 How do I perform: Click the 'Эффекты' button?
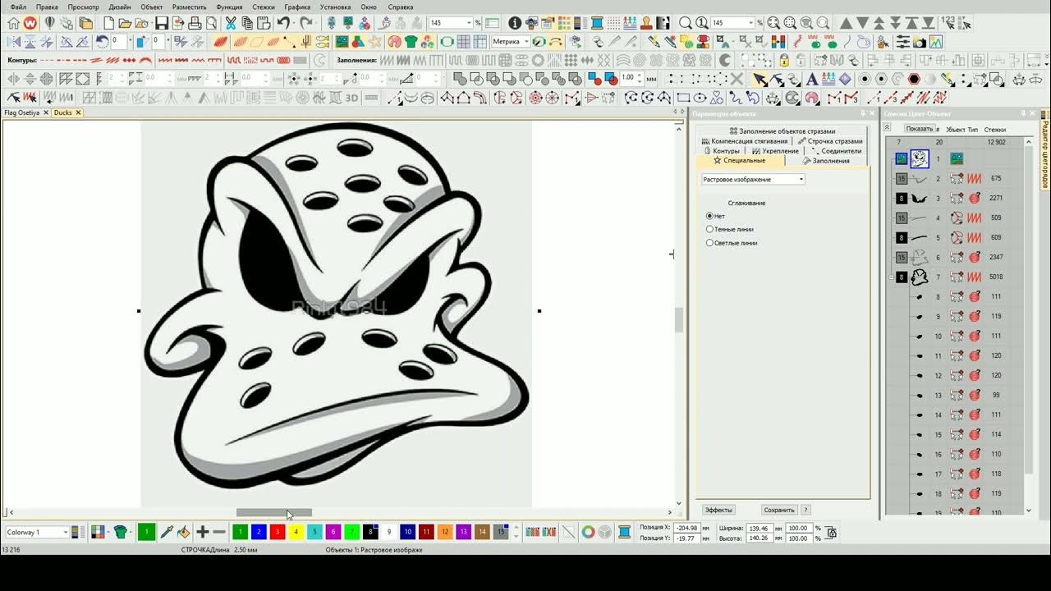coord(718,510)
